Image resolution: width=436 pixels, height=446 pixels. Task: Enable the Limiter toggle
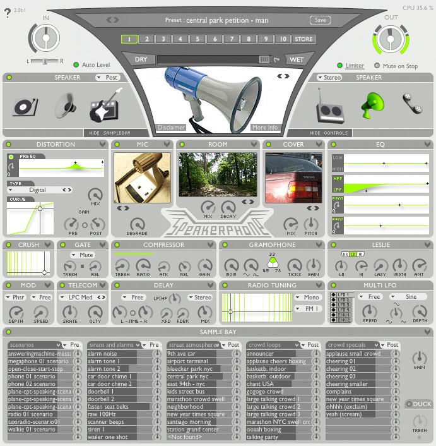(341, 66)
